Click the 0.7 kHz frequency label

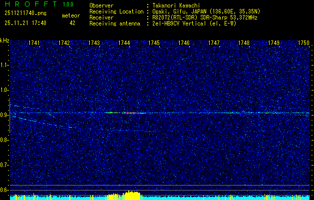point(4,165)
